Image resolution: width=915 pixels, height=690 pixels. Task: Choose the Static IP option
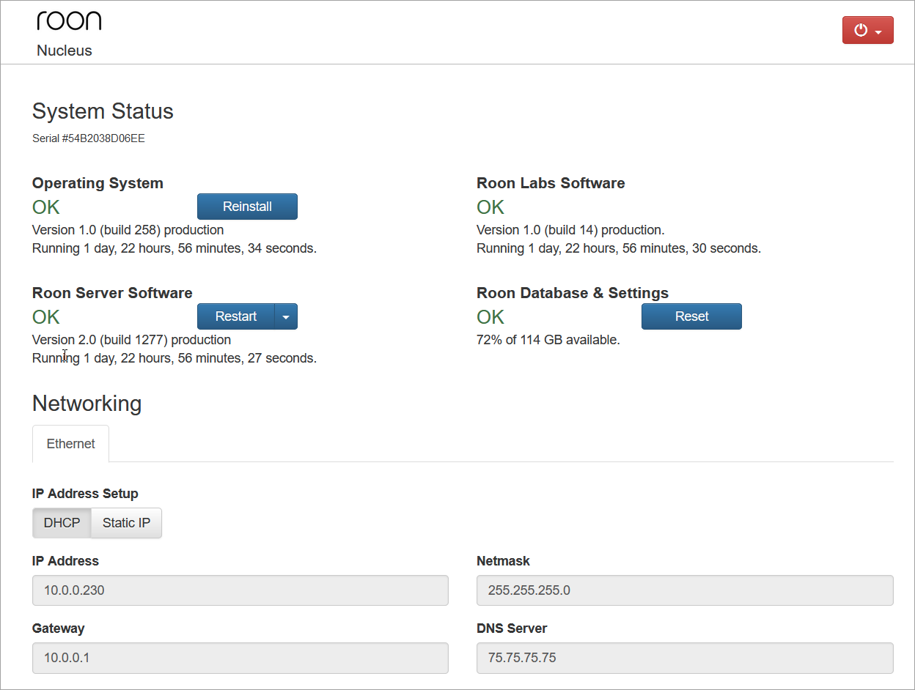(126, 523)
